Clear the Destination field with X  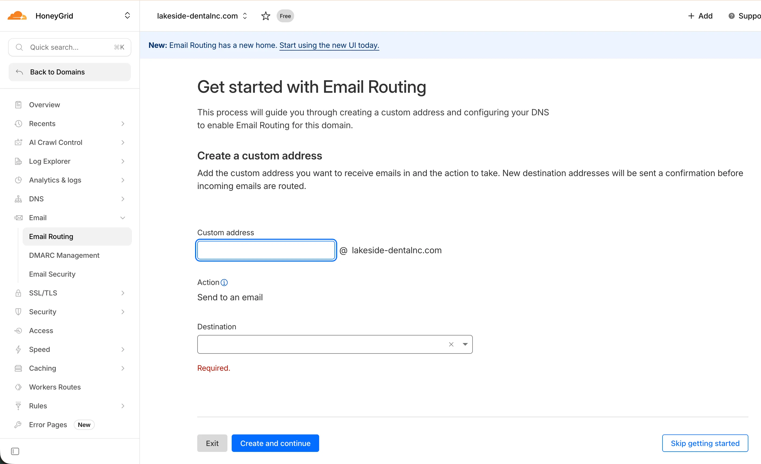click(x=451, y=344)
